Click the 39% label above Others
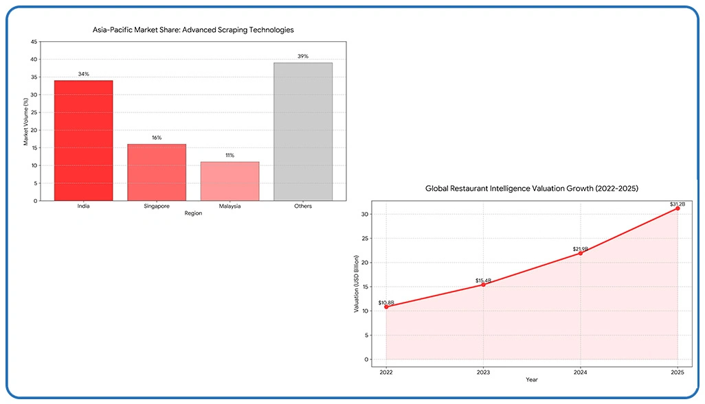The width and height of the screenshot is (705, 404). (303, 56)
